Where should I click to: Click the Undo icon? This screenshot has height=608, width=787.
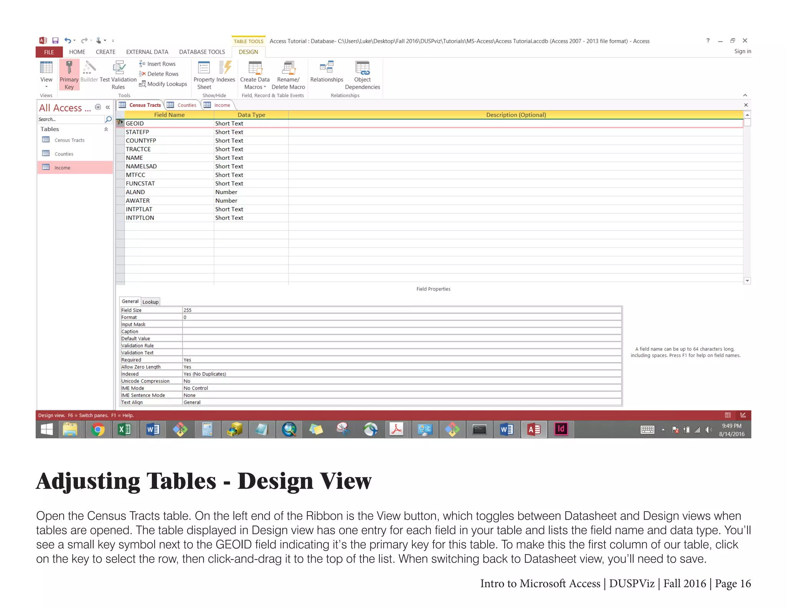pos(68,40)
